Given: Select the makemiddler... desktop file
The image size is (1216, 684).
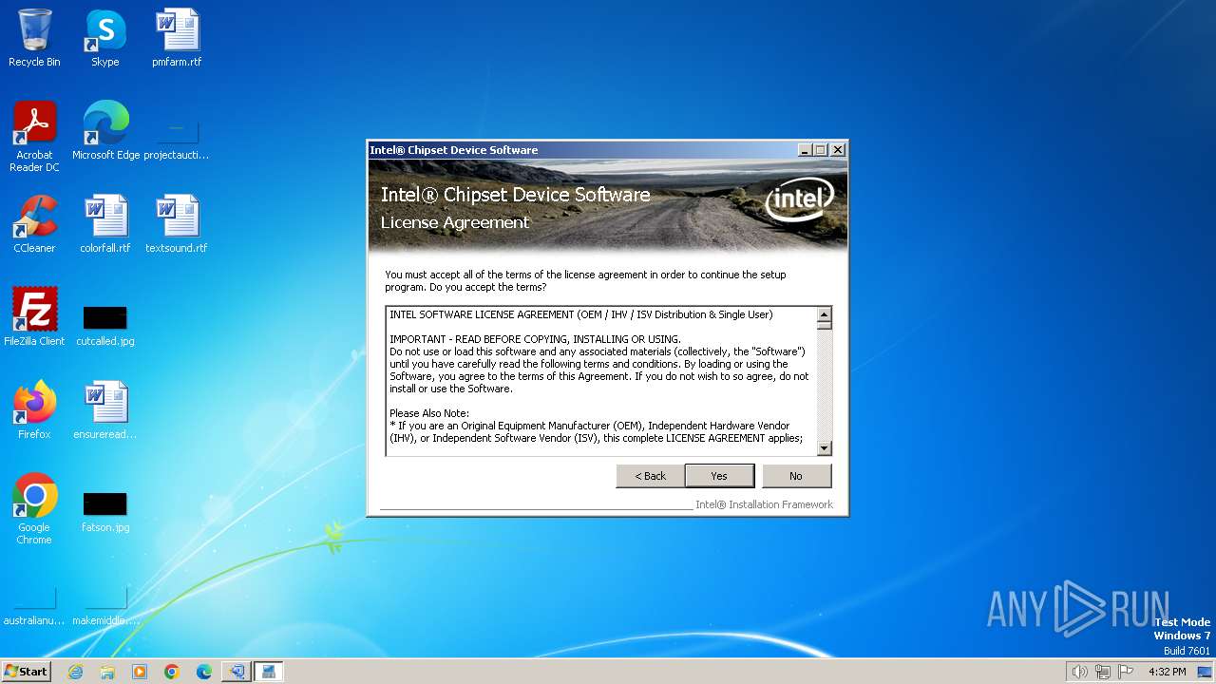Looking at the screenshot, I should [x=104, y=606].
